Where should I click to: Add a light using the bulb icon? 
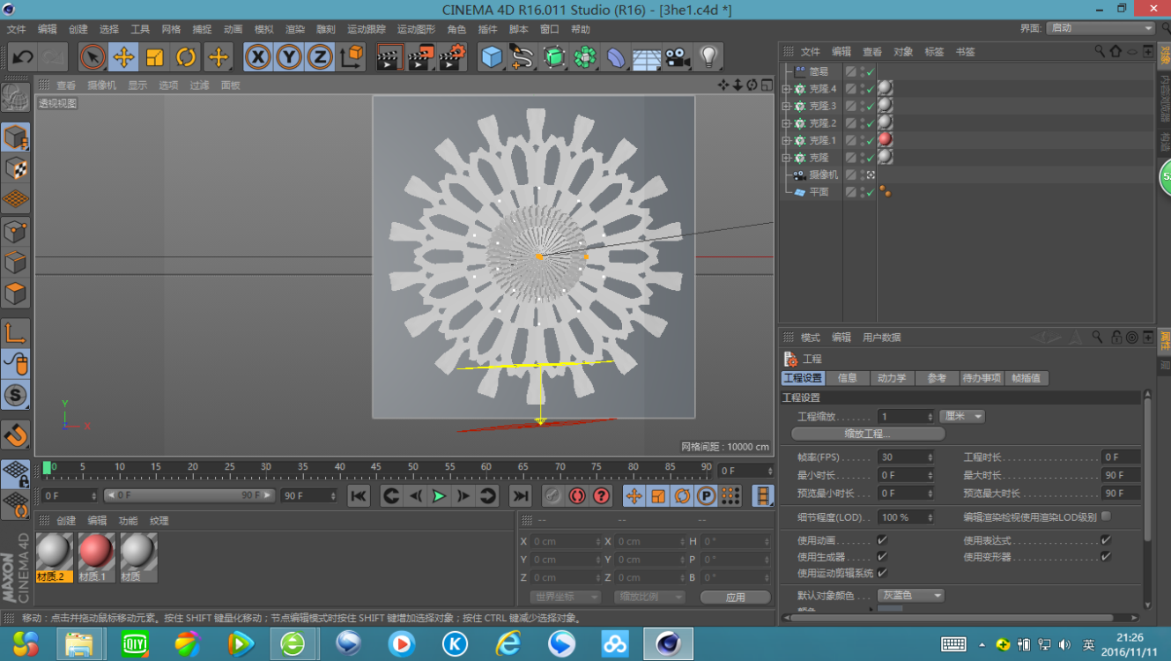(708, 58)
